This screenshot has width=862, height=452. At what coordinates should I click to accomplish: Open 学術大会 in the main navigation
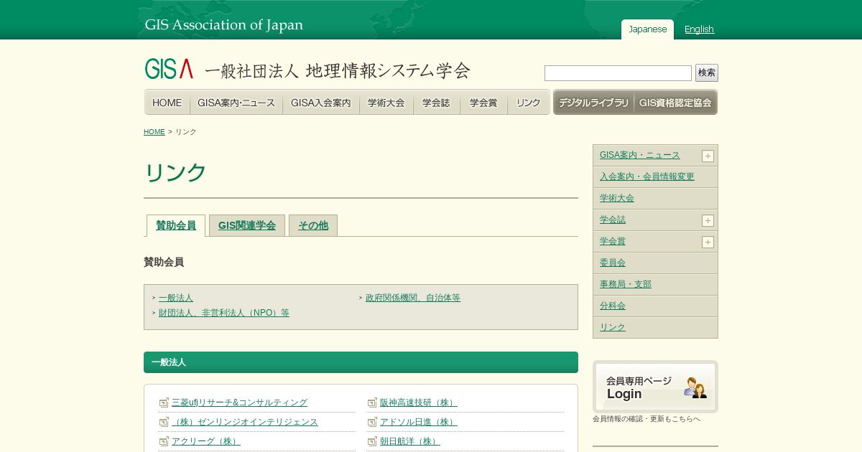(386, 103)
